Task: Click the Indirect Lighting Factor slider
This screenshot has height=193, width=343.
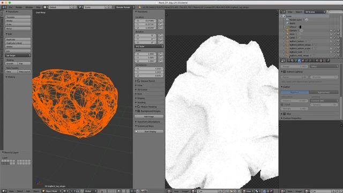Action: point(294,77)
